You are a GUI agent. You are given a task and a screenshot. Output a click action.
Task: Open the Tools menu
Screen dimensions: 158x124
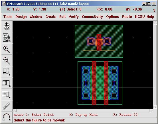coord(8,17)
